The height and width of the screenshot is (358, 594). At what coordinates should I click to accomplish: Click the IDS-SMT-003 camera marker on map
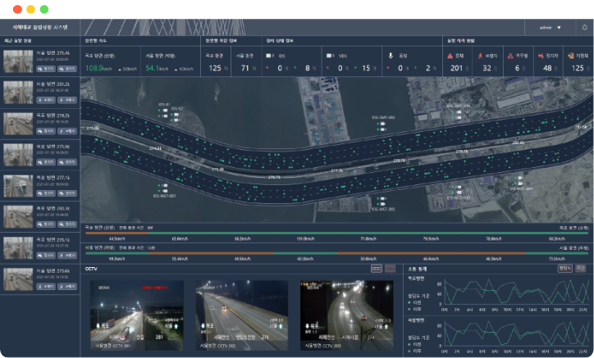click(382, 125)
